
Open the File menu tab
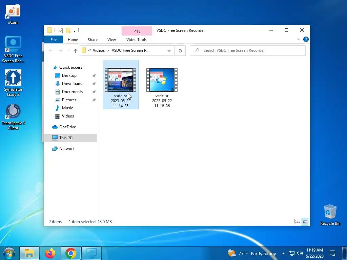[54, 40]
